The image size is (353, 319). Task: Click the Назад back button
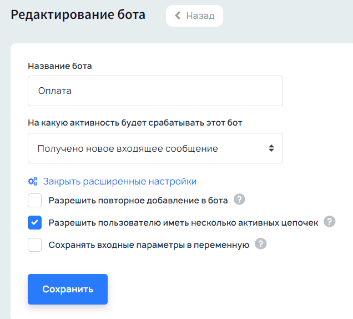click(194, 16)
